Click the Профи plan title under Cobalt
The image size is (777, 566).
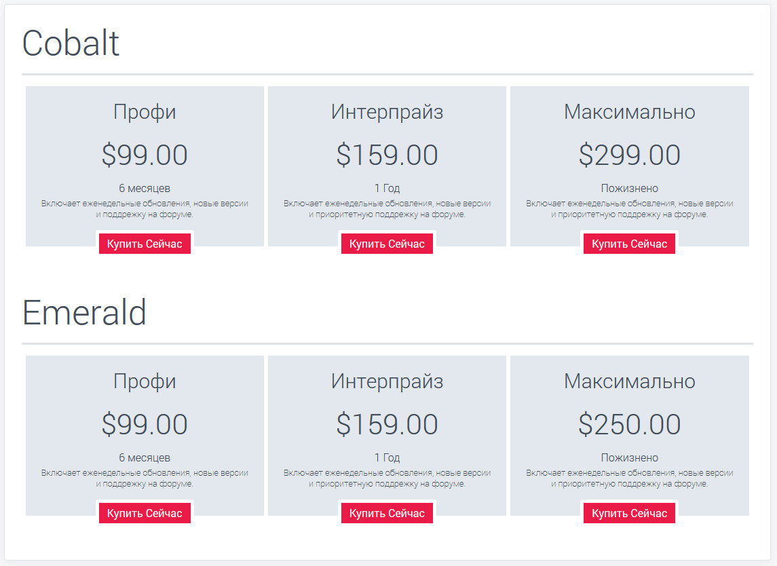click(x=145, y=112)
